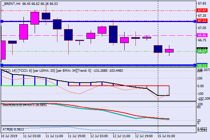This screenshot has width=210, height=140.
Task: Select the blue 65.11 price label
Action: point(202,65)
